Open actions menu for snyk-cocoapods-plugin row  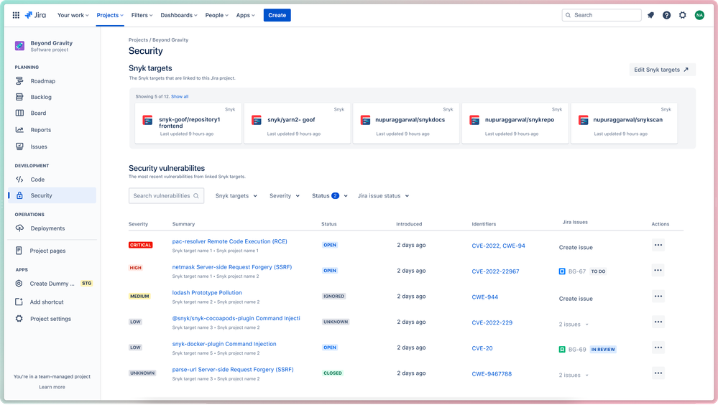click(x=658, y=322)
